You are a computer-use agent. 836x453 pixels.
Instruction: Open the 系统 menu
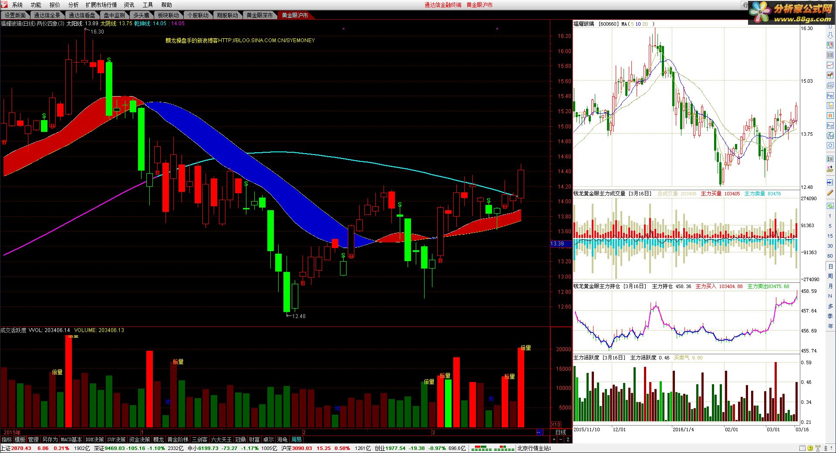point(17,5)
